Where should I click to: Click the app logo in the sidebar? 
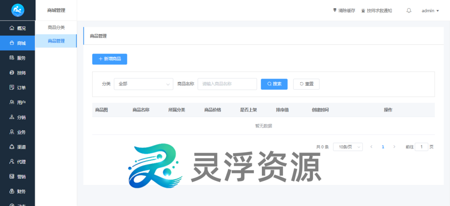[x=18, y=11]
